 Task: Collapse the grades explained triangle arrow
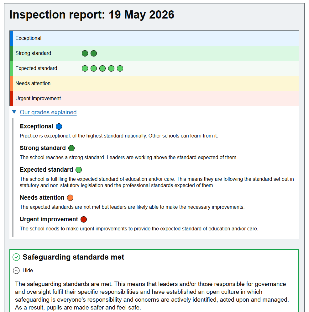pyautogui.click(x=14, y=112)
